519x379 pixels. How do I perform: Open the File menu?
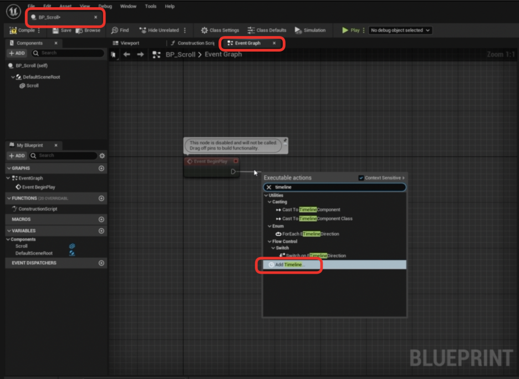31,6
